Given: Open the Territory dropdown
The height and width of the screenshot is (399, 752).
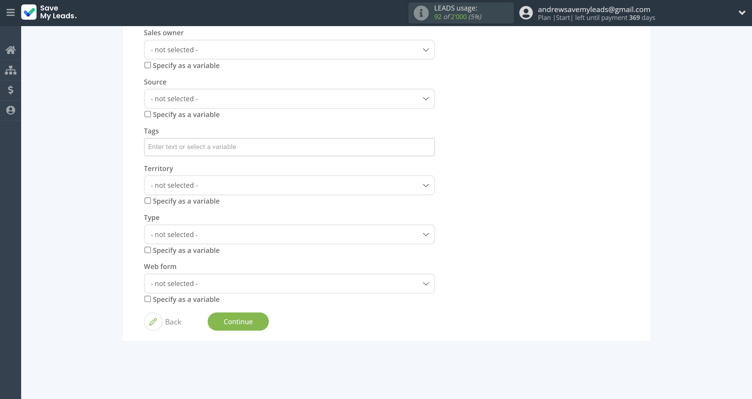Looking at the screenshot, I should (x=289, y=185).
